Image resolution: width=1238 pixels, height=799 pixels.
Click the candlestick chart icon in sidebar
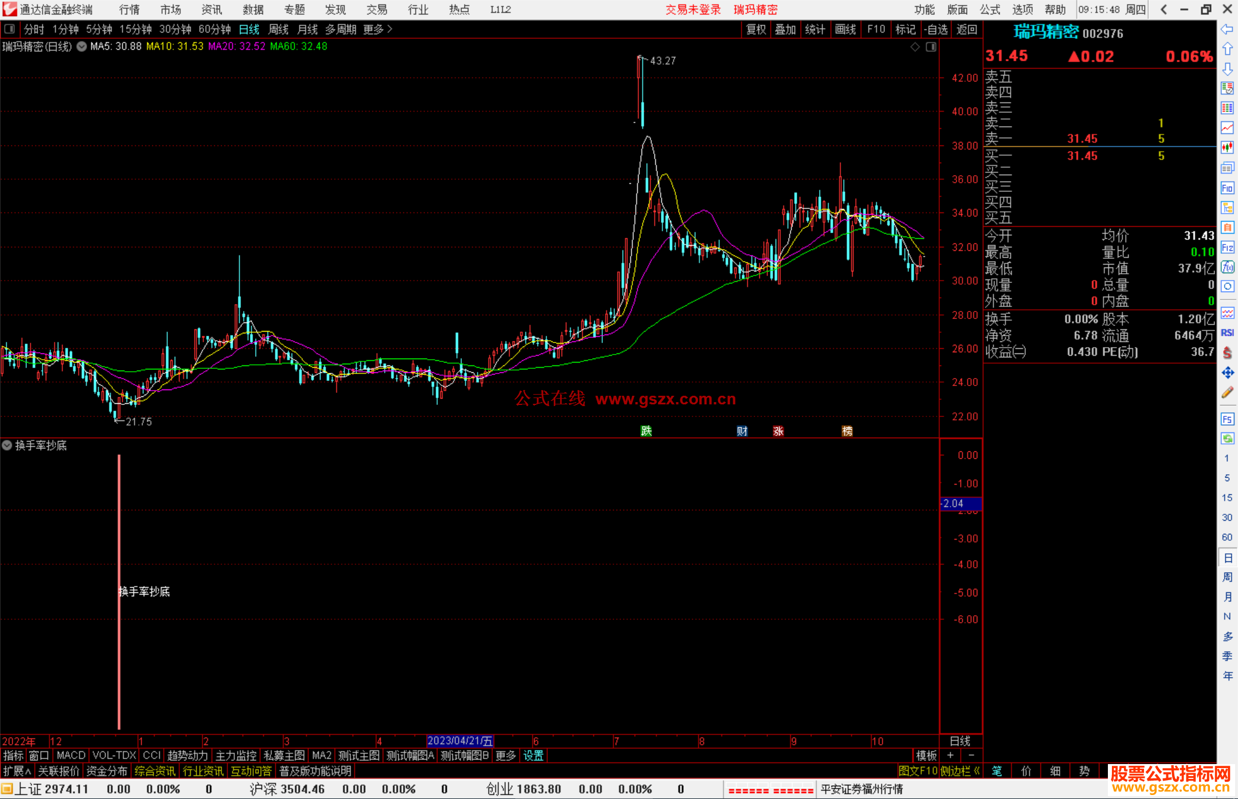(x=1227, y=148)
